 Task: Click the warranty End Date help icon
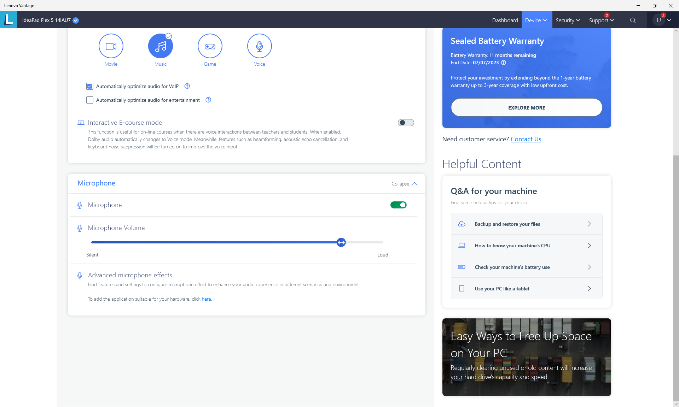click(504, 63)
